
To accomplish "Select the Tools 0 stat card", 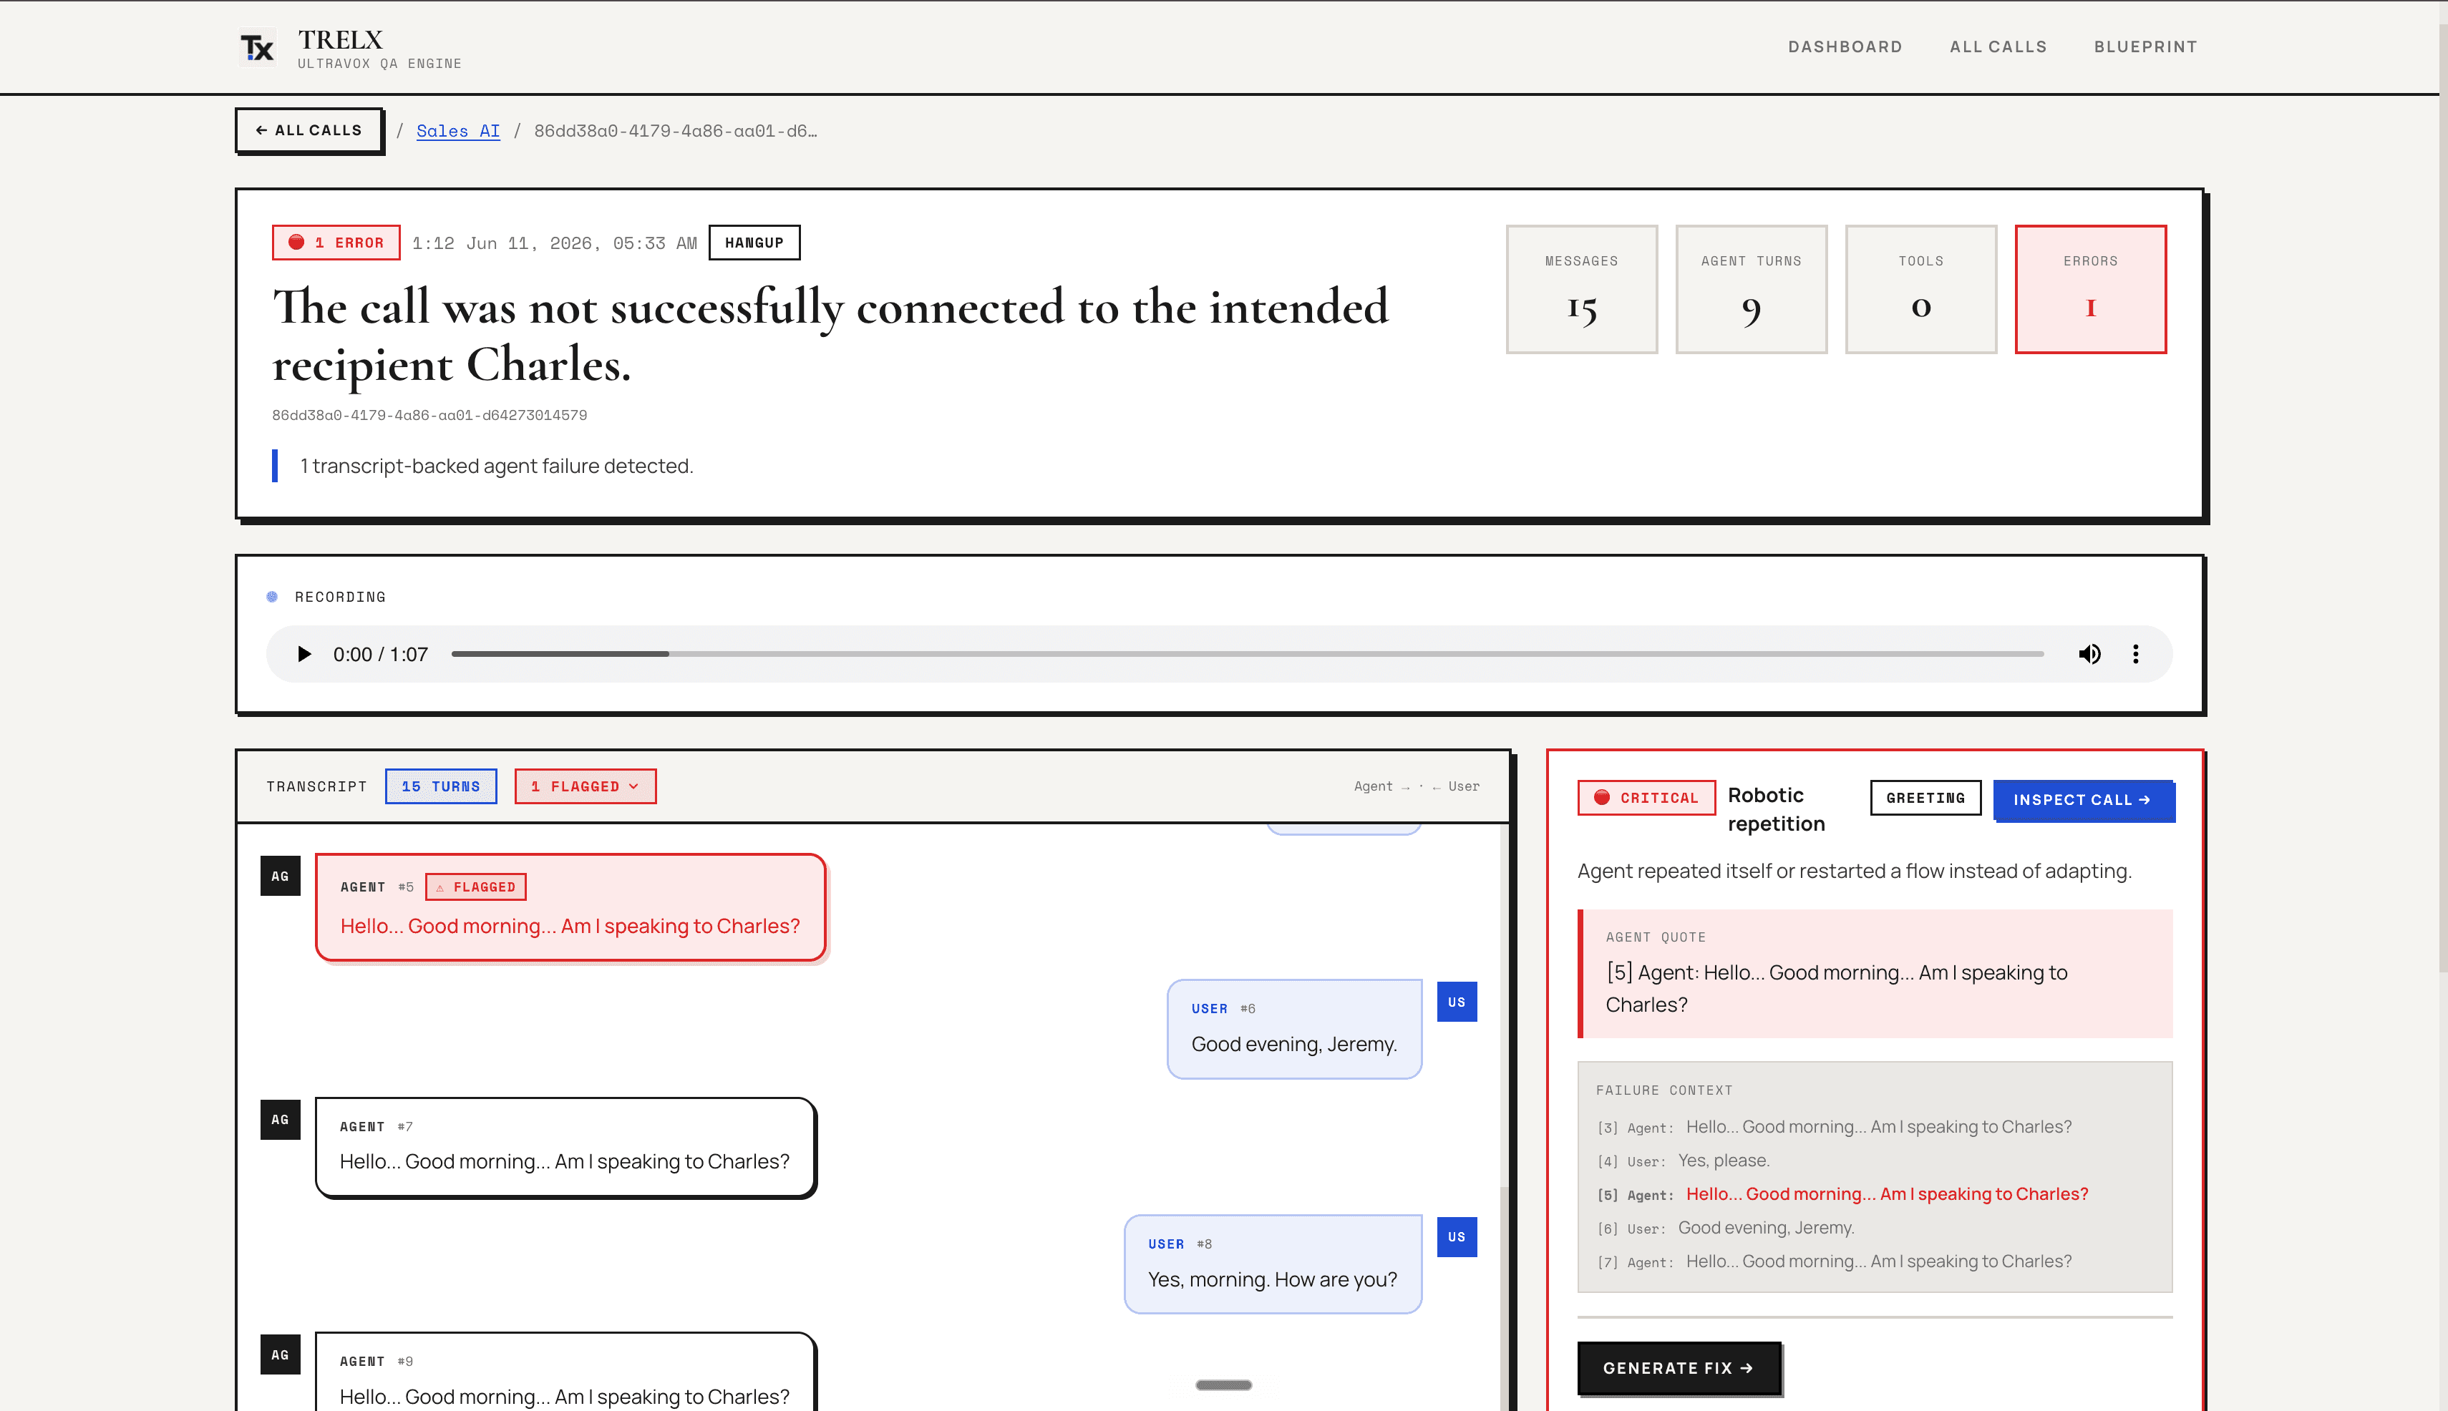I will click(x=1920, y=289).
